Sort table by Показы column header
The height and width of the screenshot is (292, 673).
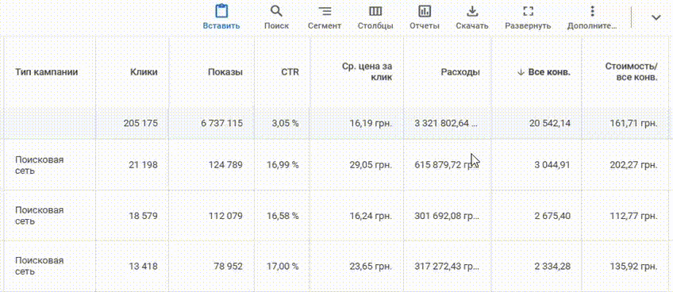225,72
